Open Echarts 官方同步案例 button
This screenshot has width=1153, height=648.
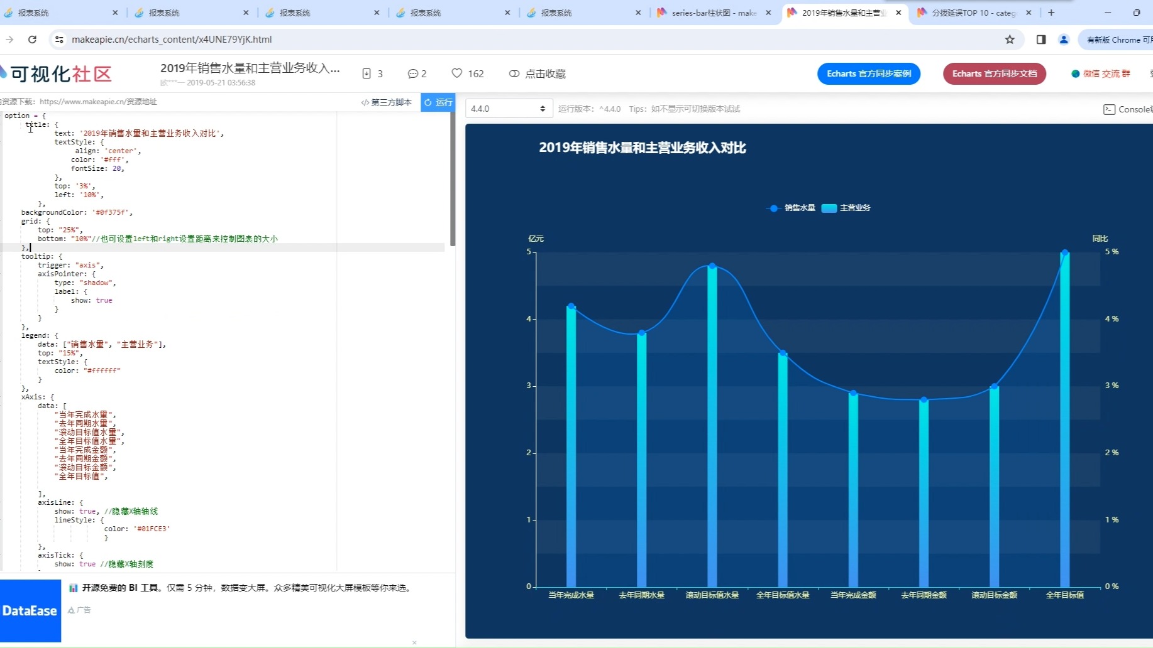[x=869, y=73]
